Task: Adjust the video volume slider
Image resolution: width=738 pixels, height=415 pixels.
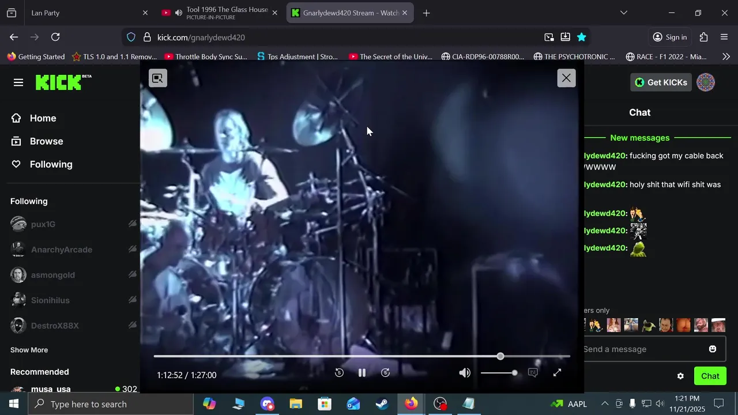Action: pos(499,373)
